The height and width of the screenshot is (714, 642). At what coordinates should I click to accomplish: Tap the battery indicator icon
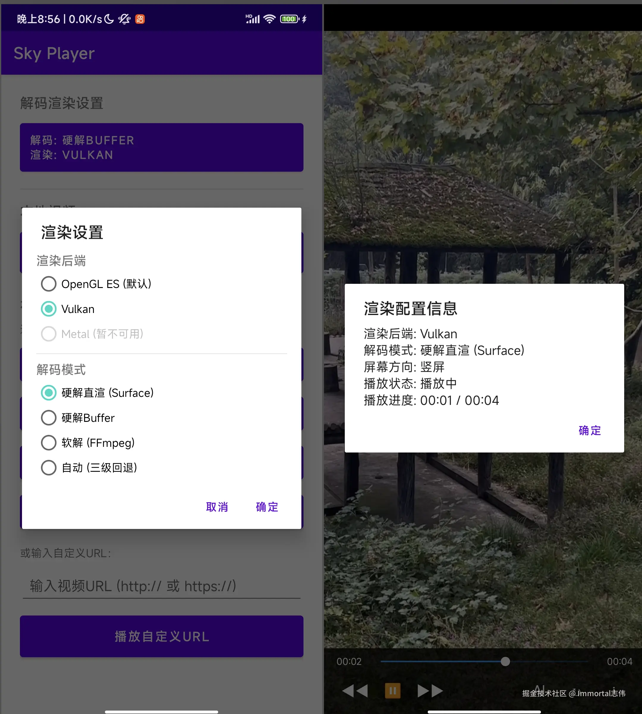click(x=289, y=19)
